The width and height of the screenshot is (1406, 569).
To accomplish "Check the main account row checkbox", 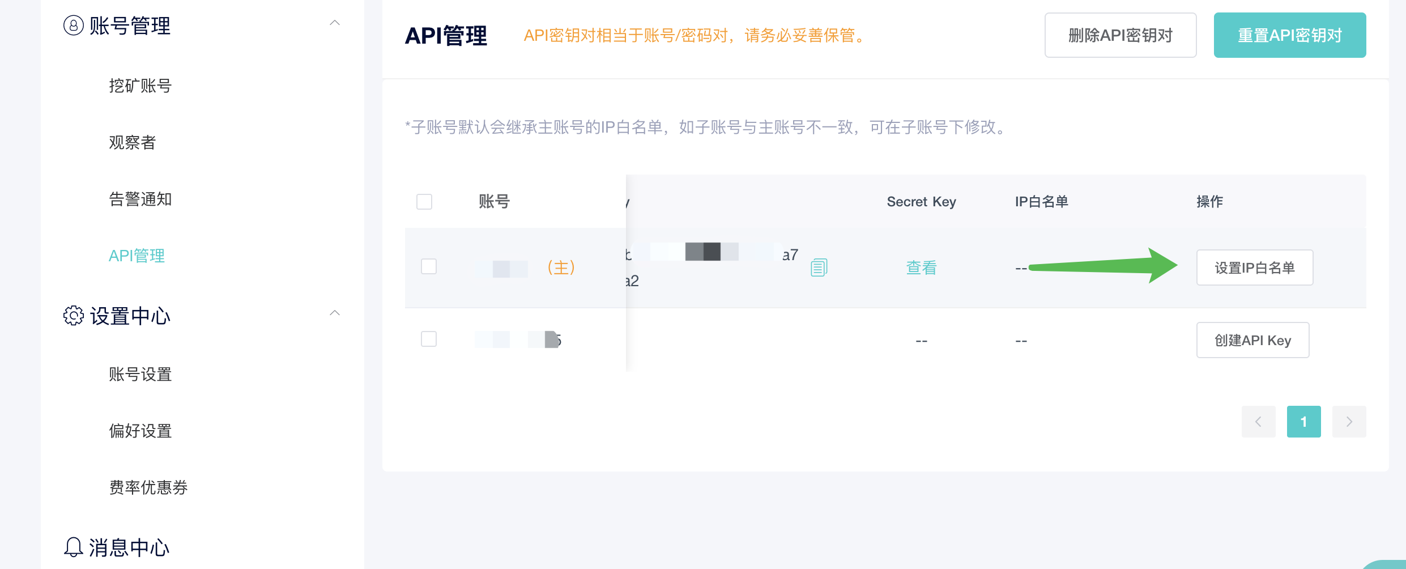I will [429, 266].
